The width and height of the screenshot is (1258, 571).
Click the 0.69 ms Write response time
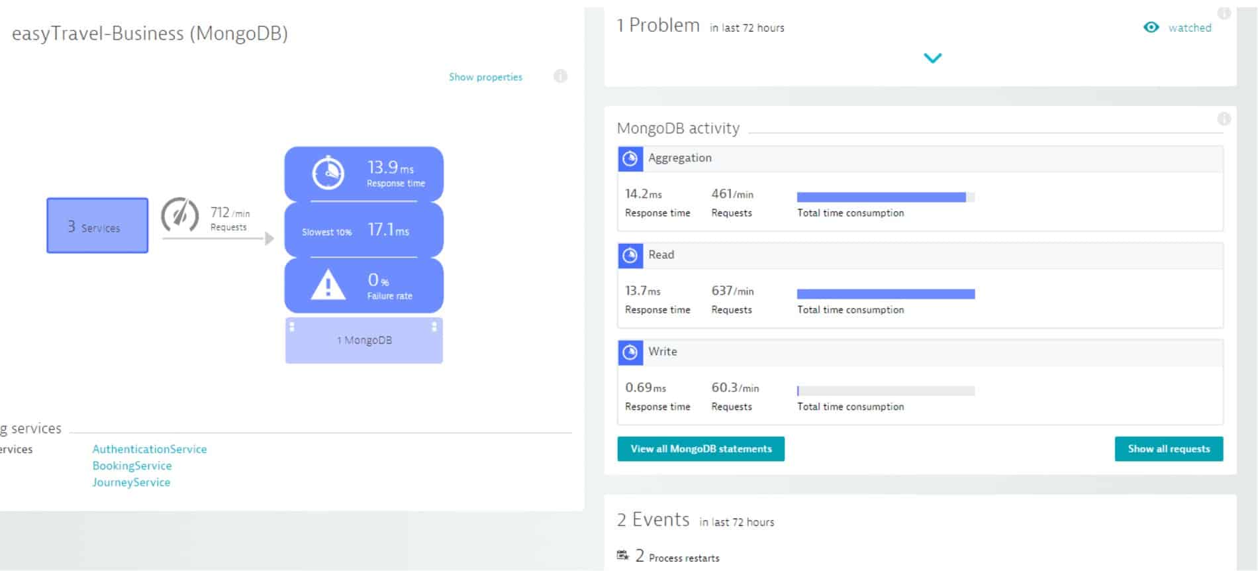click(646, 388)
